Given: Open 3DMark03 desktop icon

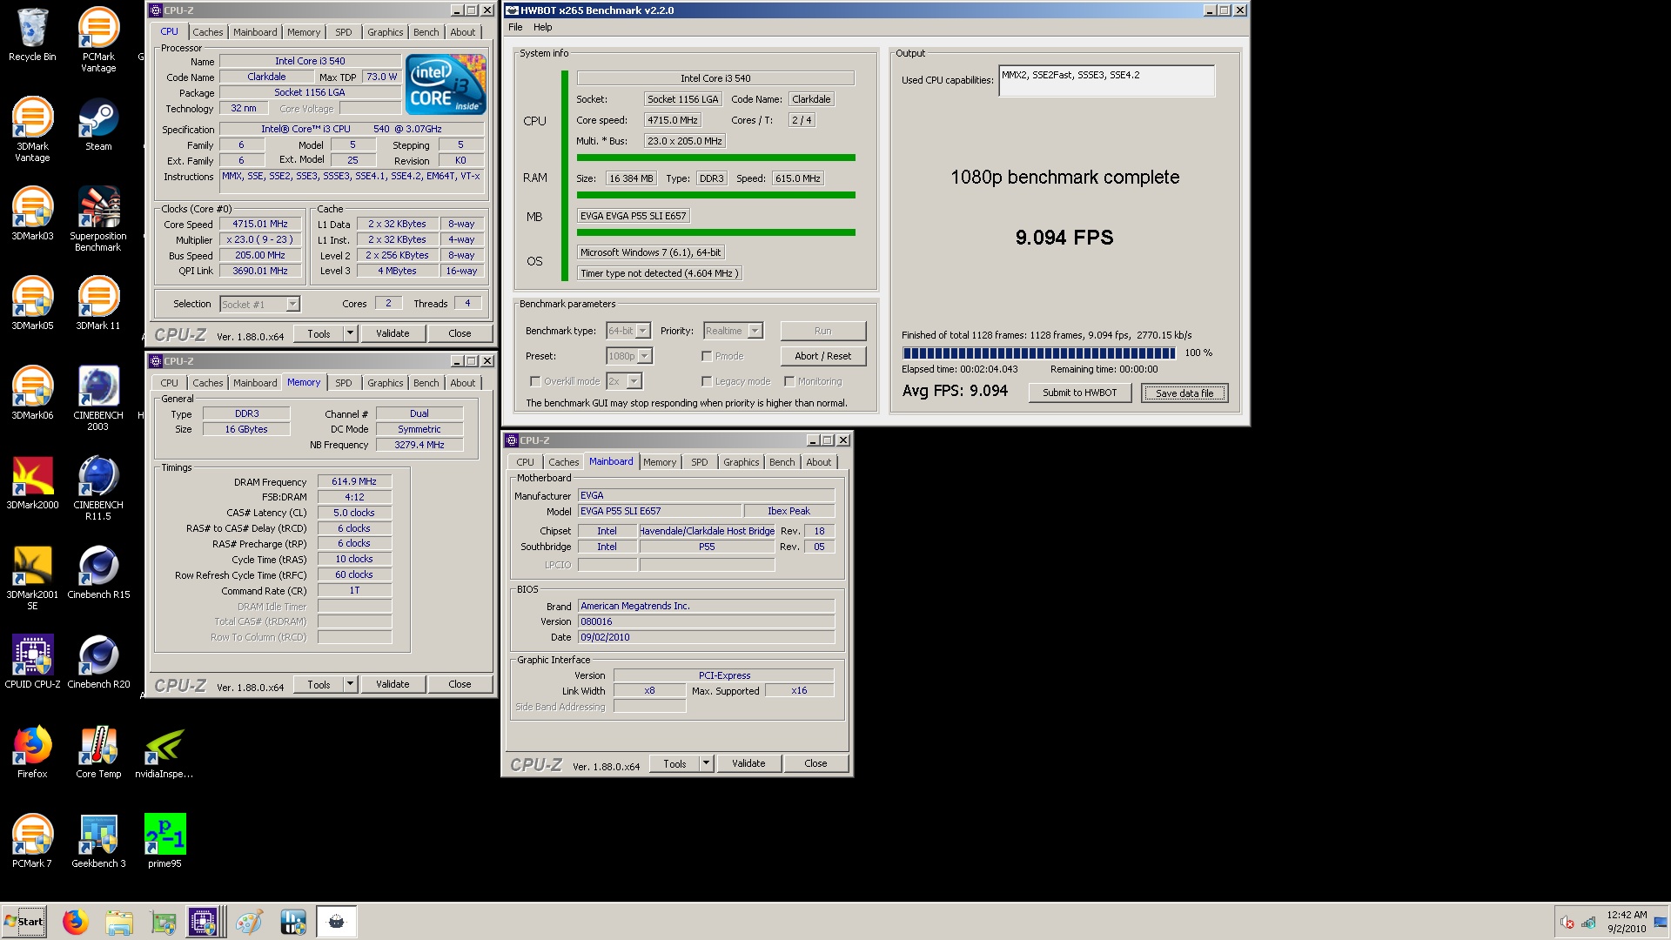Looking at the screenshot, I should coord(32,214).
